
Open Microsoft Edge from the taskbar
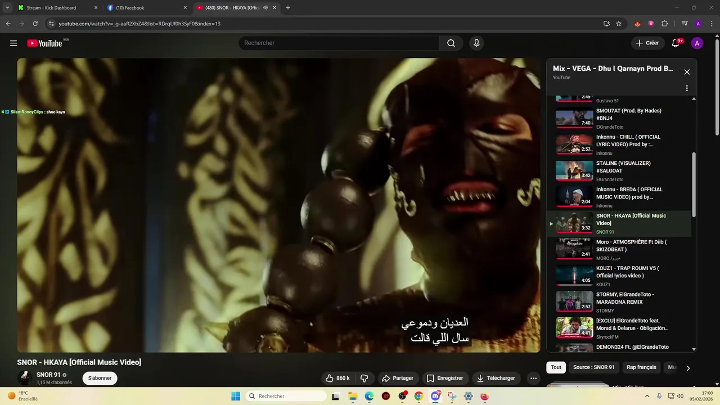tap(369, 396)
